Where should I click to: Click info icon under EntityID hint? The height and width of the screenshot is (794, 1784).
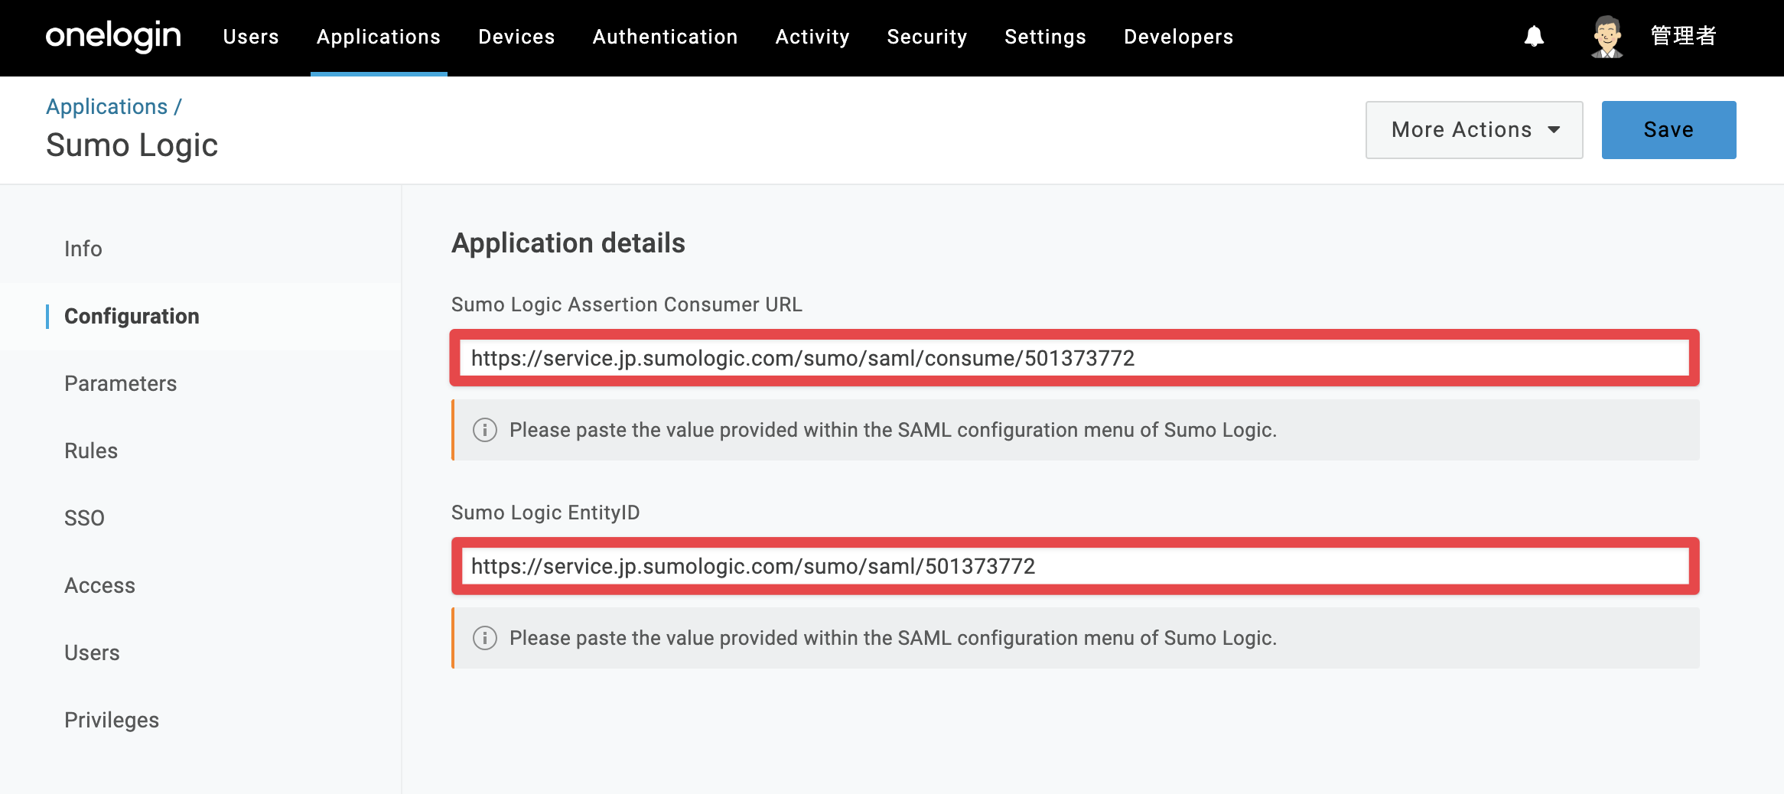point(485,638)
